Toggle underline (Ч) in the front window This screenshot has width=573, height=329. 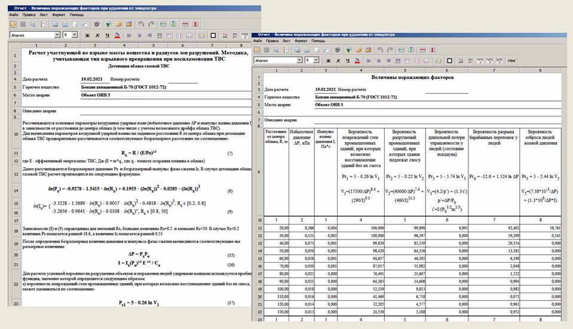pyautogui.click(x=348, y=61)
